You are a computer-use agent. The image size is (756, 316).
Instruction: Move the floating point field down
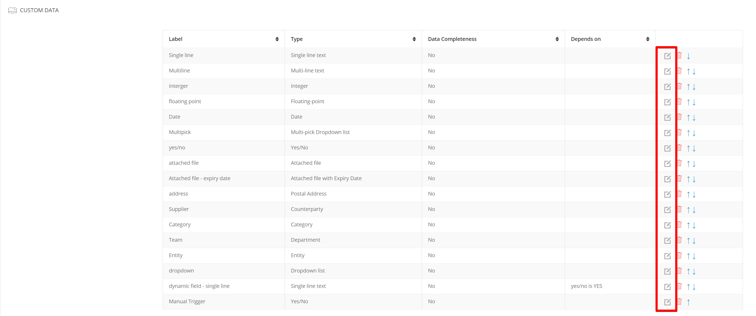[694, 102]
